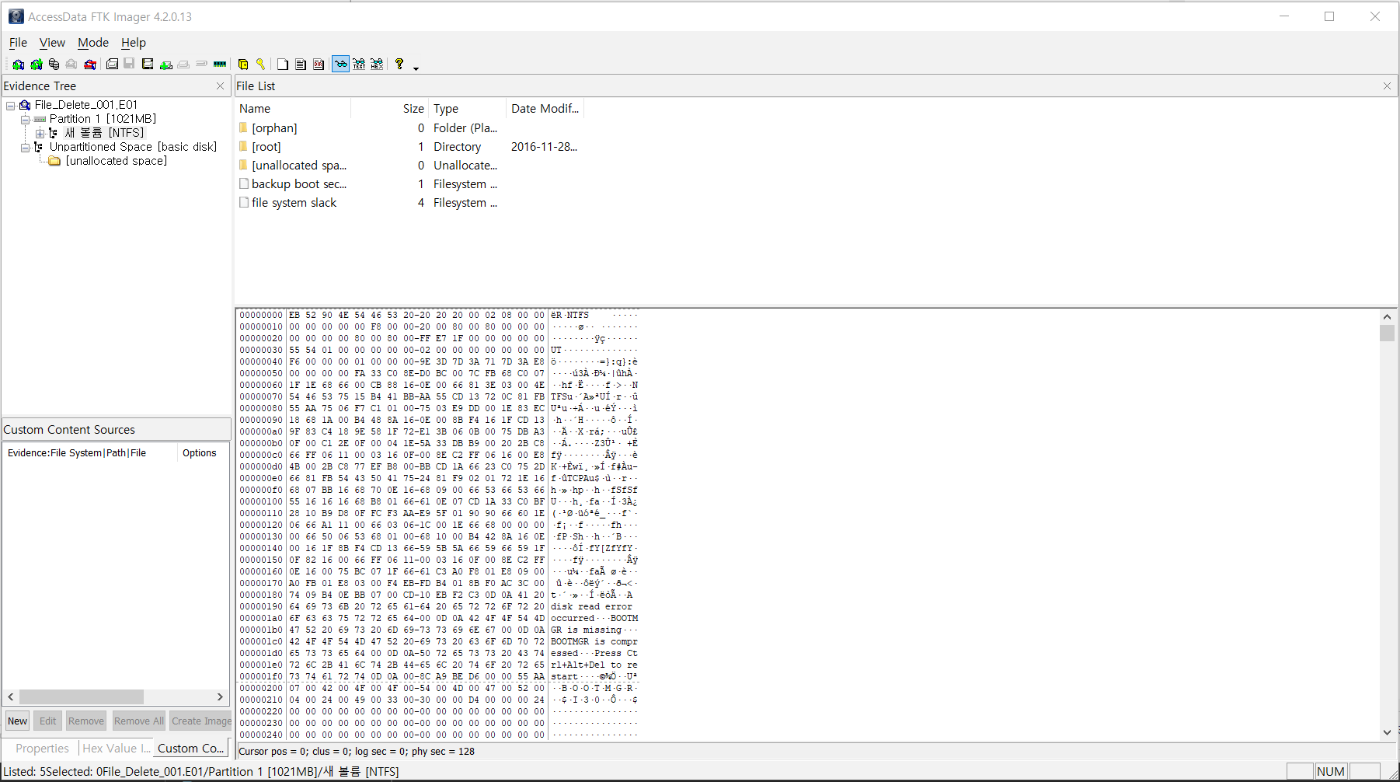The width and height of the screenshot is (1400, 782).
Task: Click the Export Logical Image icon
Action: (148, 65)
